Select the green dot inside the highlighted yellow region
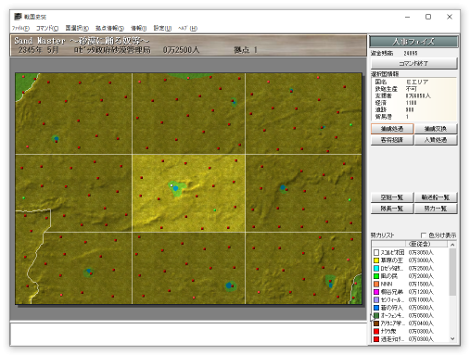Screen dimensions: 470x355 pos(215,210)
